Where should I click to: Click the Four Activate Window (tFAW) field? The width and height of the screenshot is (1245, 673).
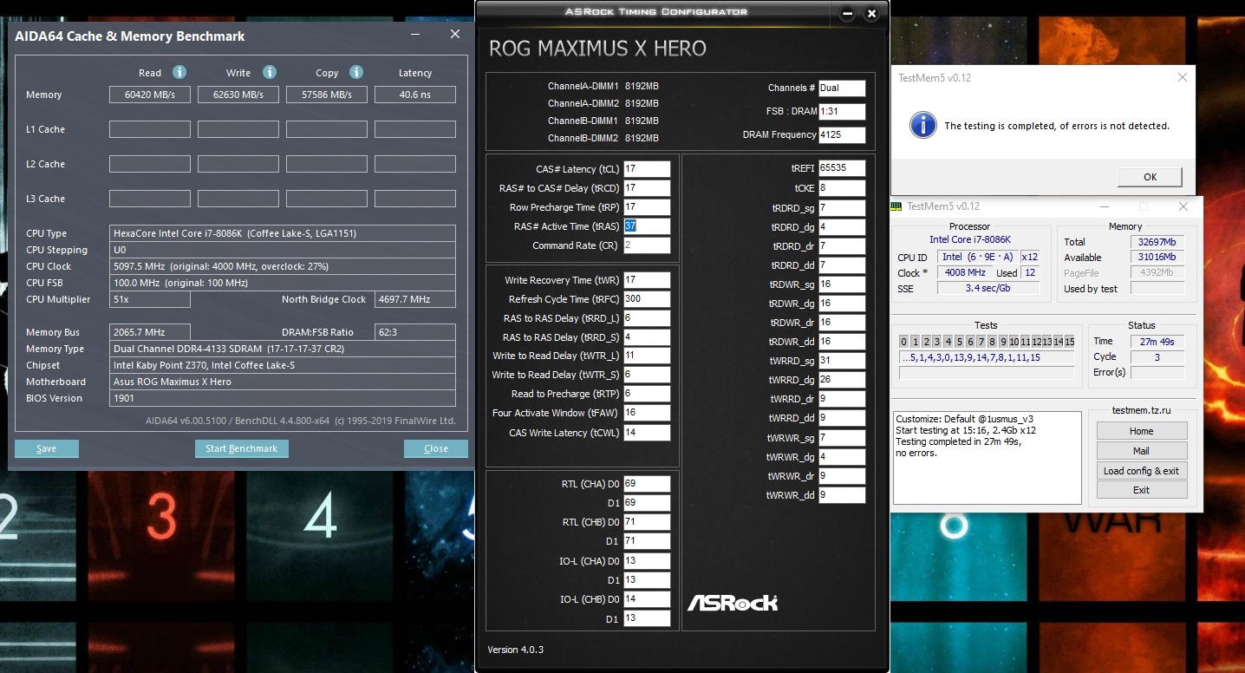coord(647,414)
